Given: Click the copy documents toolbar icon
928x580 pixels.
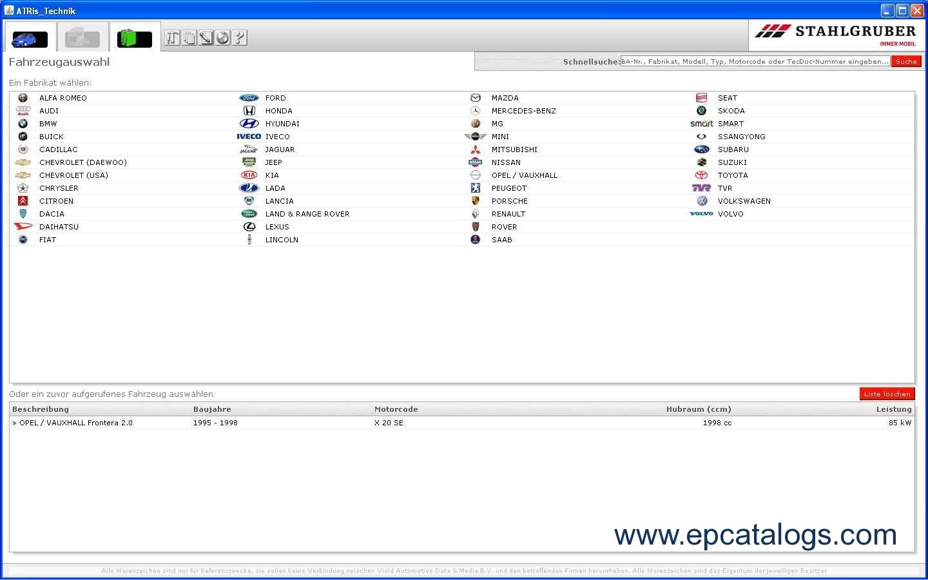Looking at the screenshot, I should pyautogui.click(x=189, y=38).
